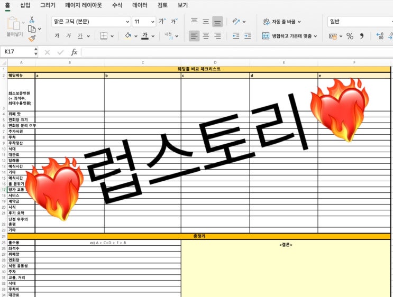The image size is (393, 297).
Task: Select the 총정리 section header cell
Action: pyautogui.click(x=199, y=236)
